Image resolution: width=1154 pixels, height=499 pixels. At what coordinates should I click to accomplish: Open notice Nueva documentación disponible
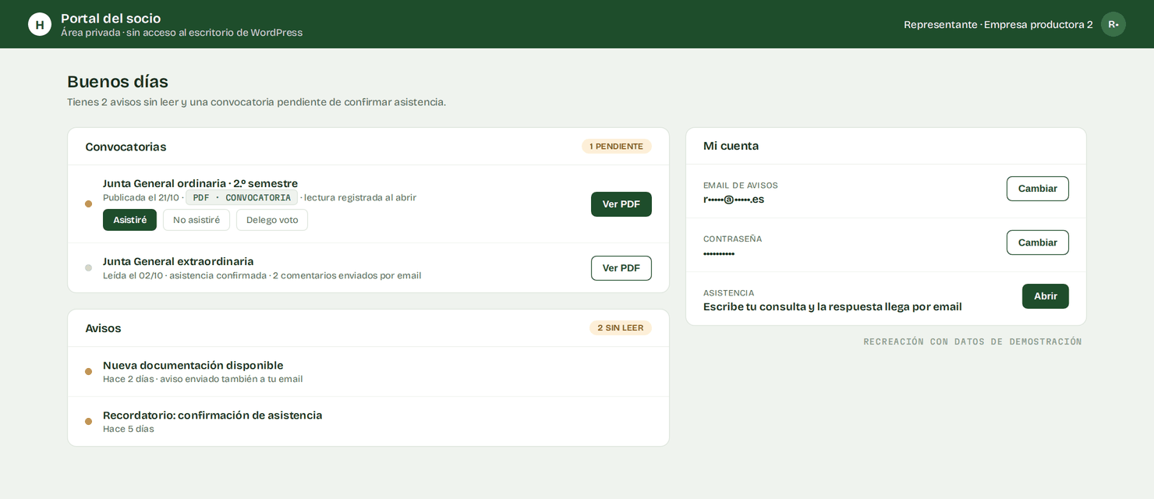pyautogui.click(x=193, y=365)
